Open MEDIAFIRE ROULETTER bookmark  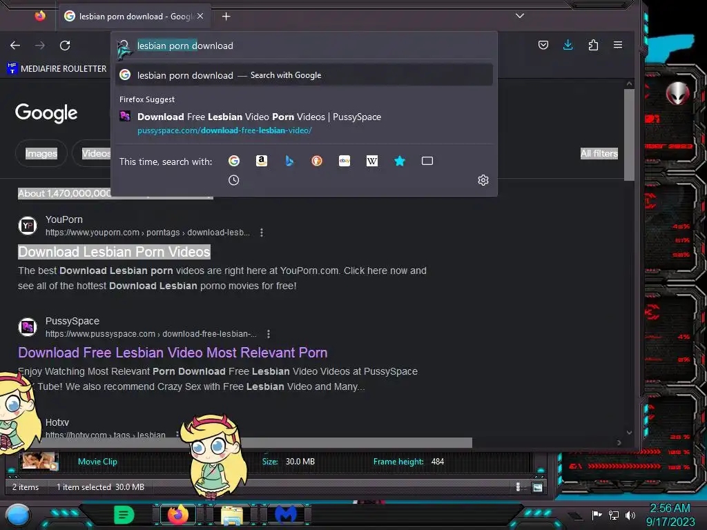pyautogui.click(x=57, y=68)
